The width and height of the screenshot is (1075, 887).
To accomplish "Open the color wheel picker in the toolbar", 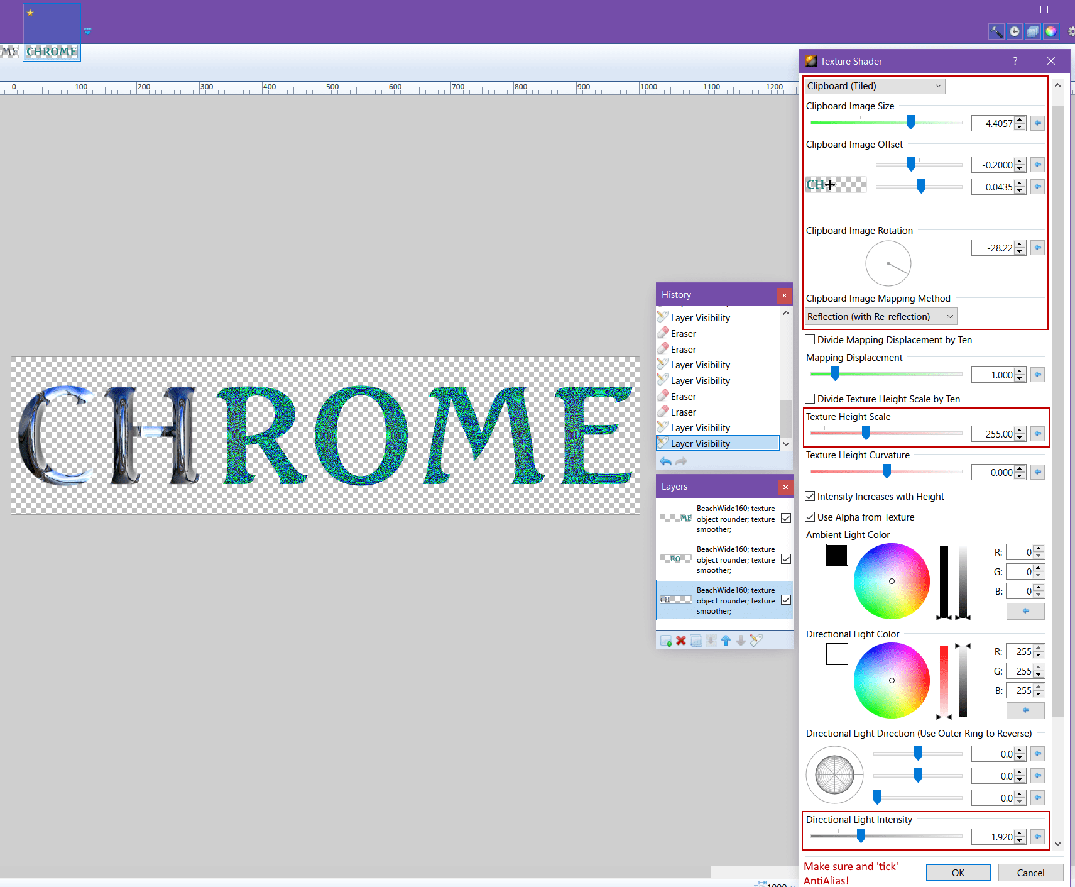I will 1051,31.
